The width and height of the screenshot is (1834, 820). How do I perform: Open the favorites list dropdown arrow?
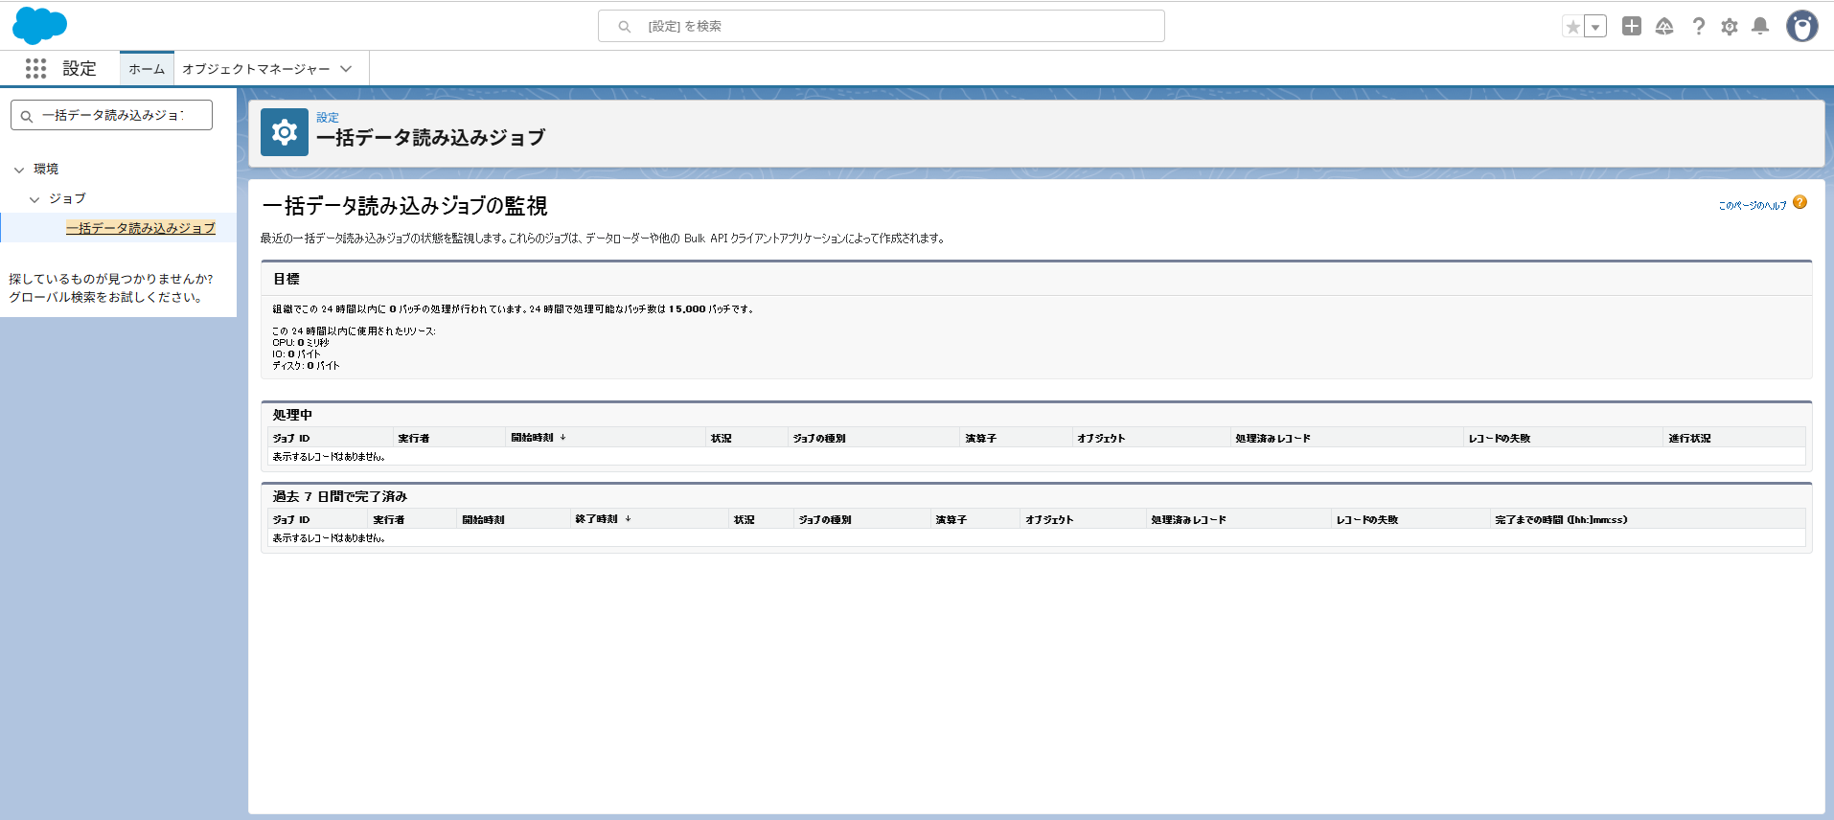click(x=1595, y=27)
